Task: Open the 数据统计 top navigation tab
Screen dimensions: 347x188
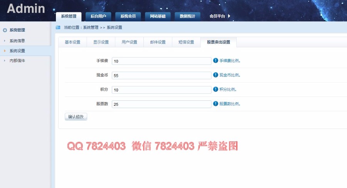Action: (187, 16)
